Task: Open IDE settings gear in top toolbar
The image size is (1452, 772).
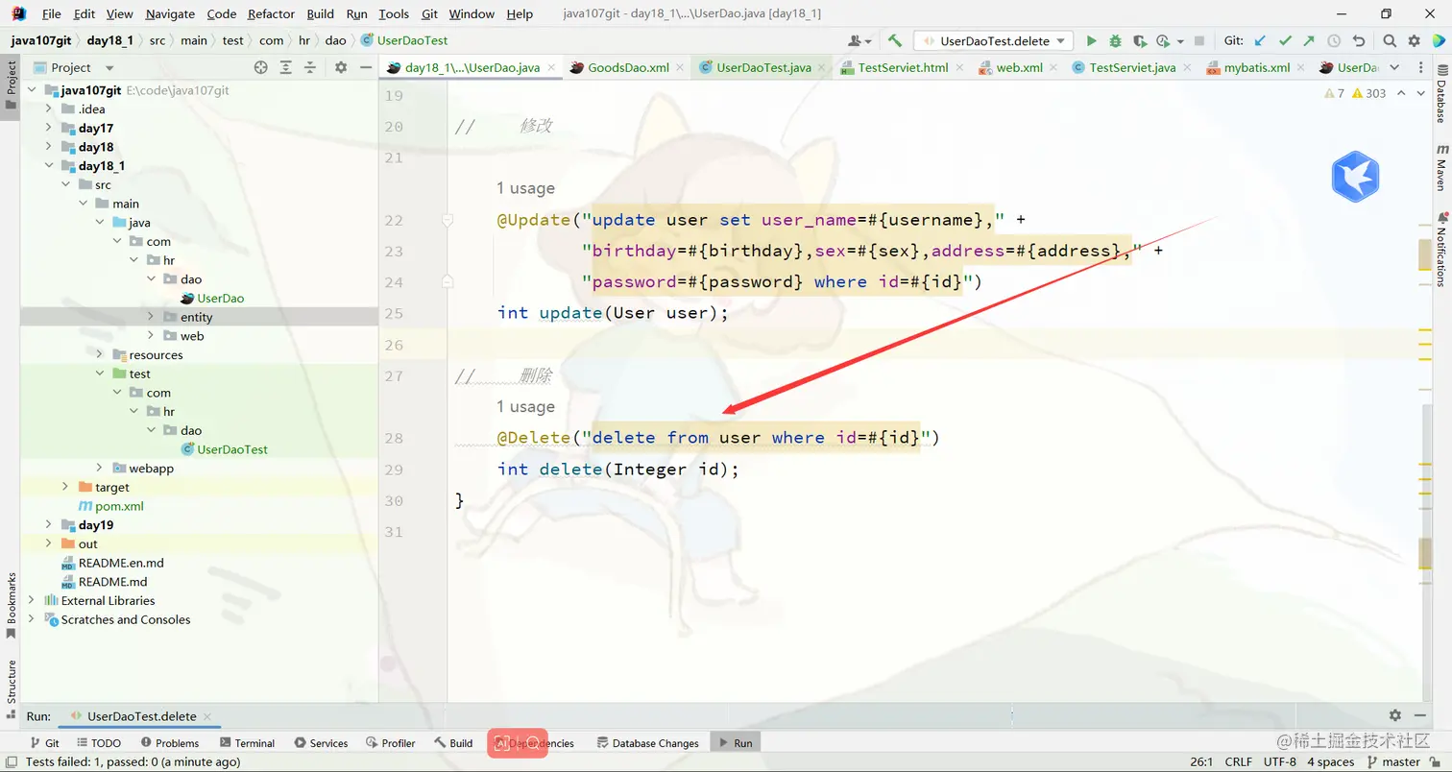Action: [1414, 41]
